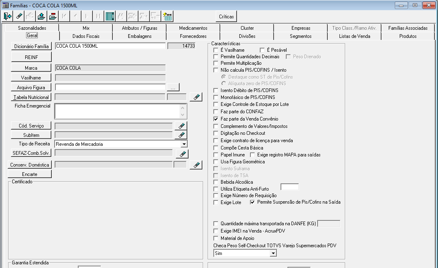Switch to the Dados Fiscais tab
438x268 pixels.
[86, 36]
